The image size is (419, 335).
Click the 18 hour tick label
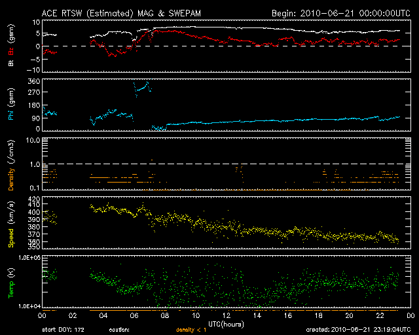point(319,315)
